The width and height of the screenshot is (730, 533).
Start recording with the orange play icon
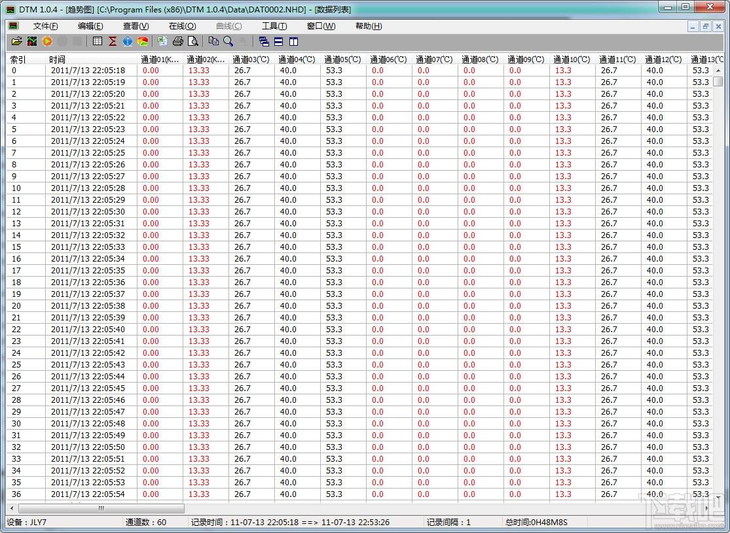[47, 41]
